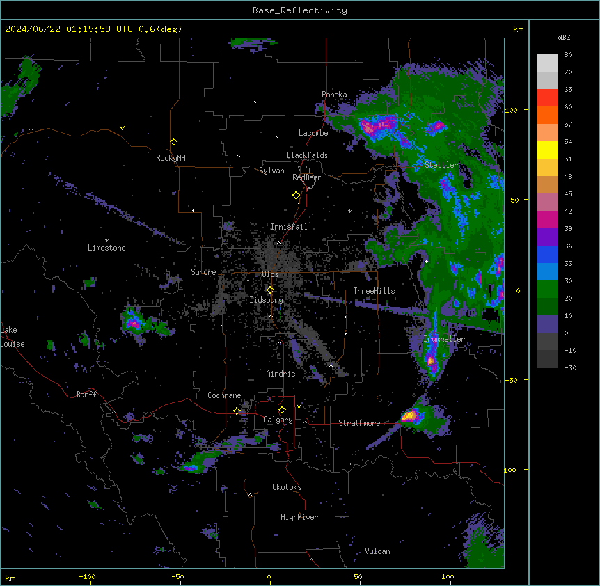The width and height of the screenshot is (600, 586).
Task: Select the Sundre label
Action: click(x=203, y=272)
